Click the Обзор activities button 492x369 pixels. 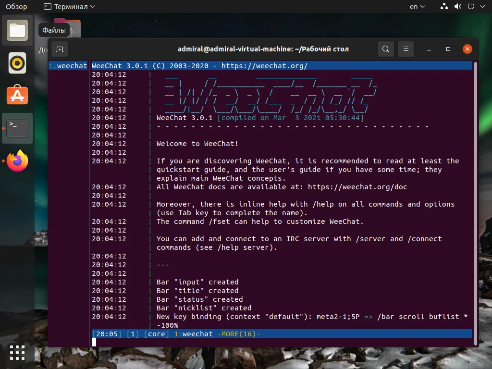pyautogui.click(x=16, y=7)
